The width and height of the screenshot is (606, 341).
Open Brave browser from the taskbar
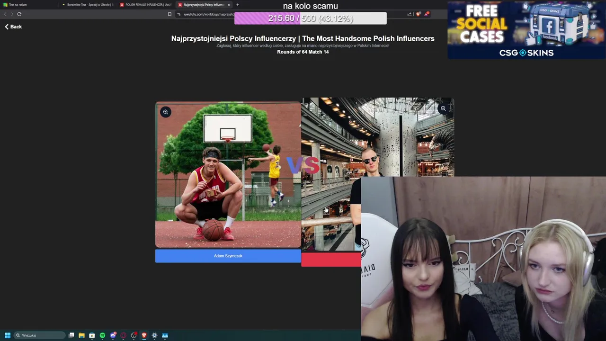pos(144,335)
